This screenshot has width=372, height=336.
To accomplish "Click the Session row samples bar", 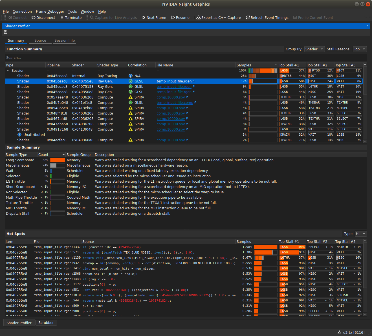I will click(x=263, y=70).
